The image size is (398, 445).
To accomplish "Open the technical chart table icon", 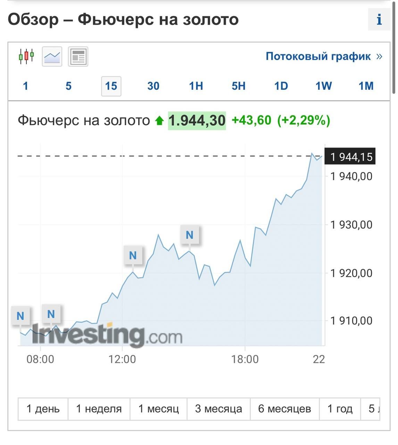I will click(78, 56).
